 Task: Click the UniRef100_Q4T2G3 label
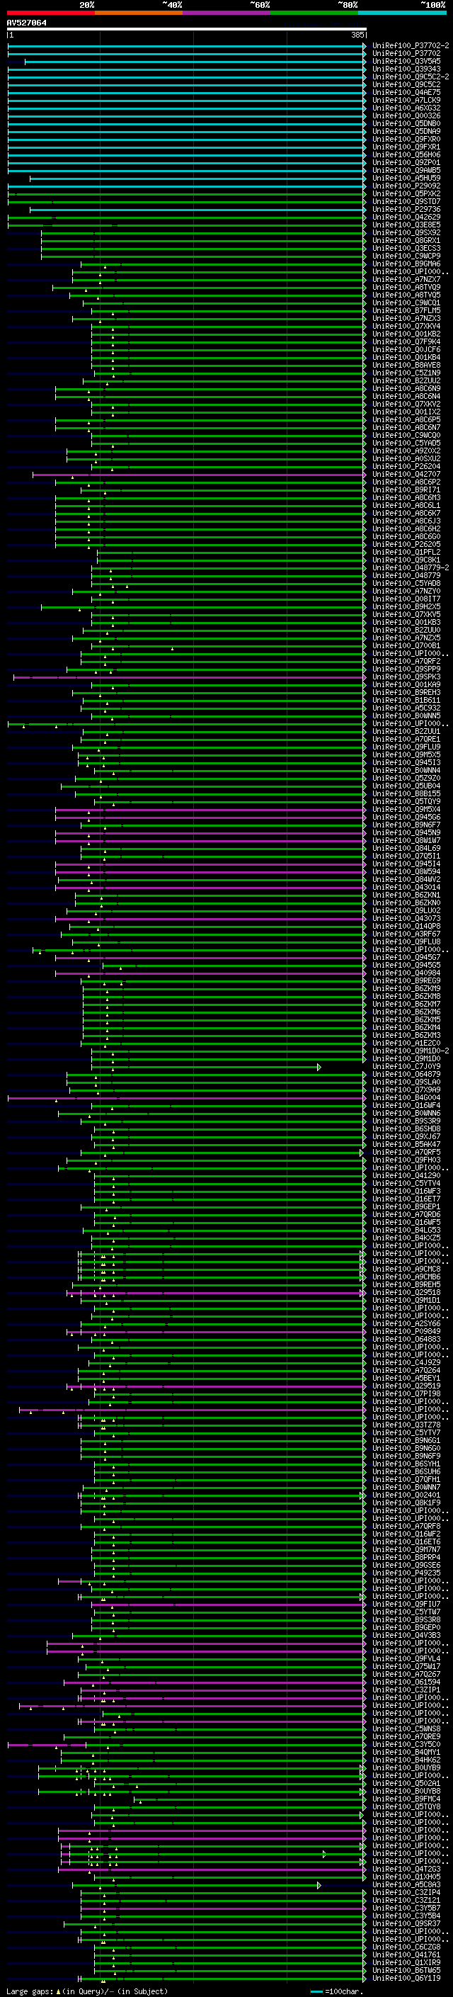[x=406, y=1869]
